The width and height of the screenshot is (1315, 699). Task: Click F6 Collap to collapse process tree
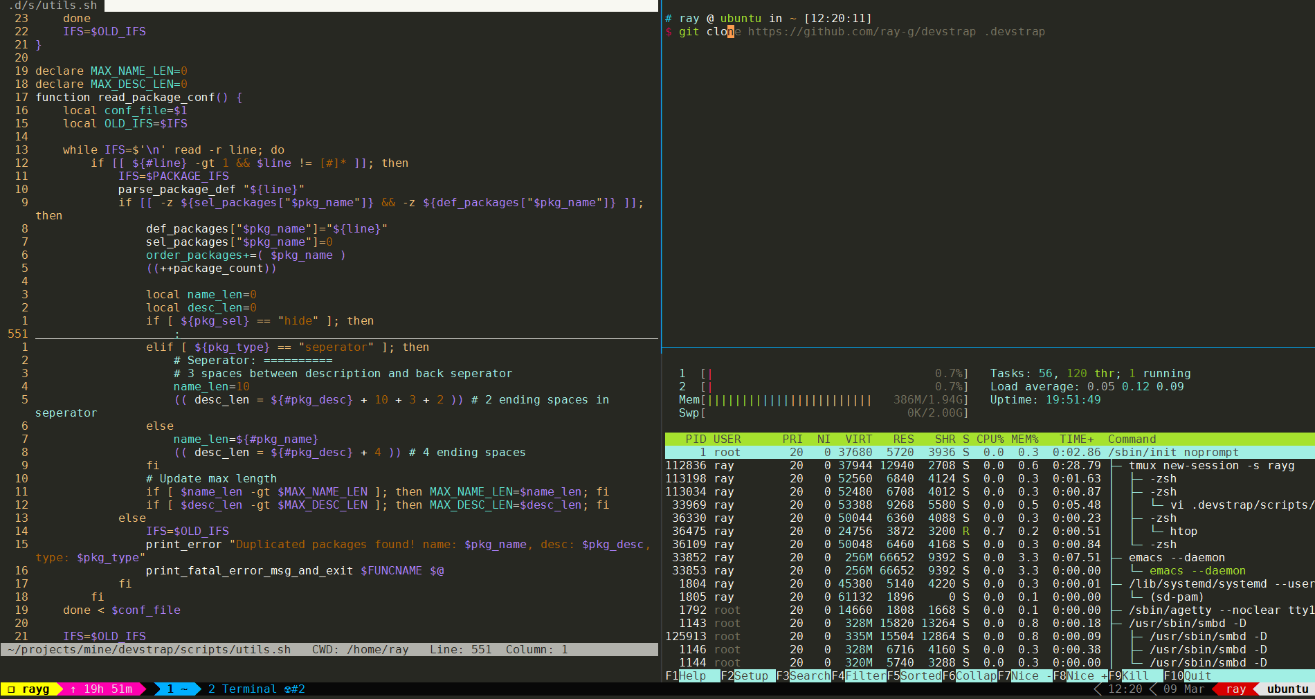(969, 676)
